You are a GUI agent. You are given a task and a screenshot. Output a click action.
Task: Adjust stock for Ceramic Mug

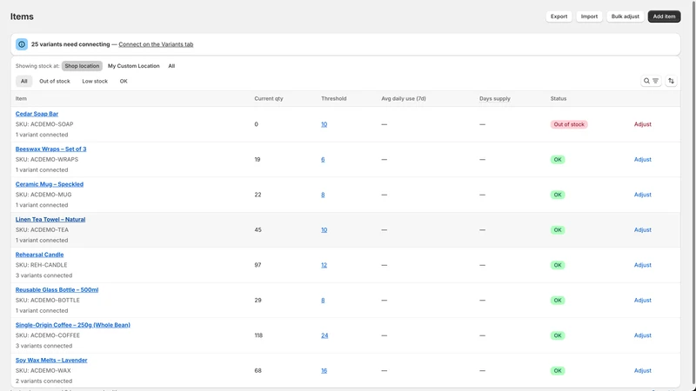(x=643, y=195)
